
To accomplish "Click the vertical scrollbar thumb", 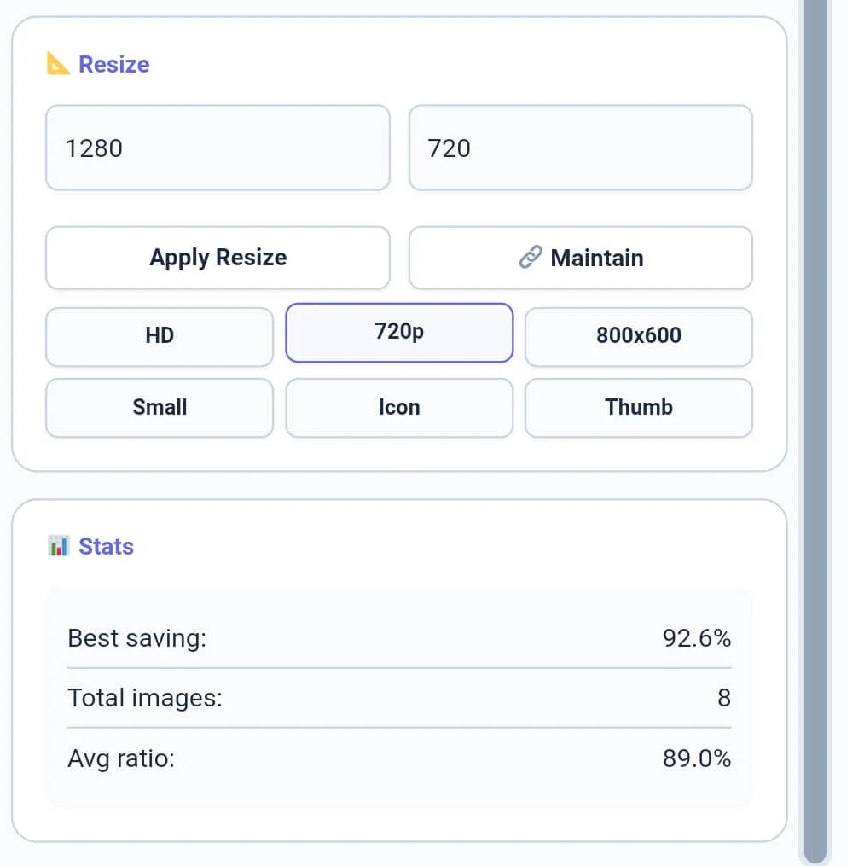I will point(815,427).
